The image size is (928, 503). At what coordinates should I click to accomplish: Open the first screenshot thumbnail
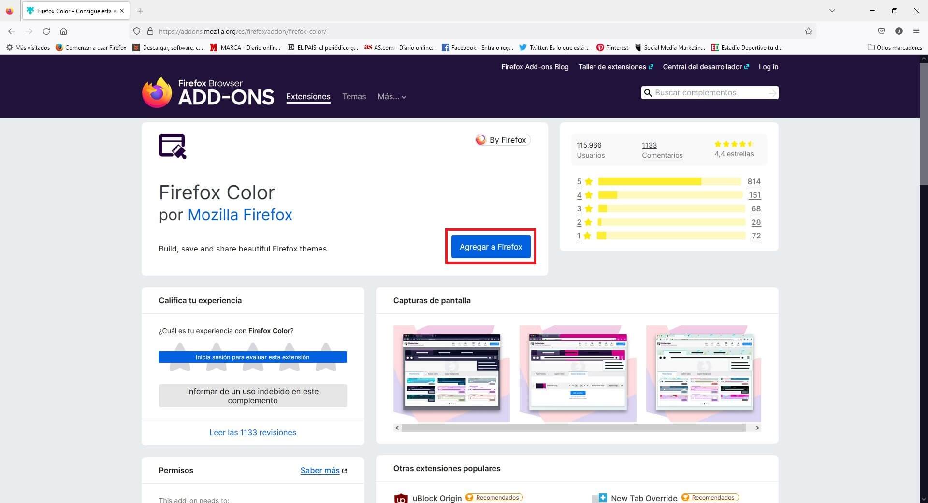click(x=451, y=373)
